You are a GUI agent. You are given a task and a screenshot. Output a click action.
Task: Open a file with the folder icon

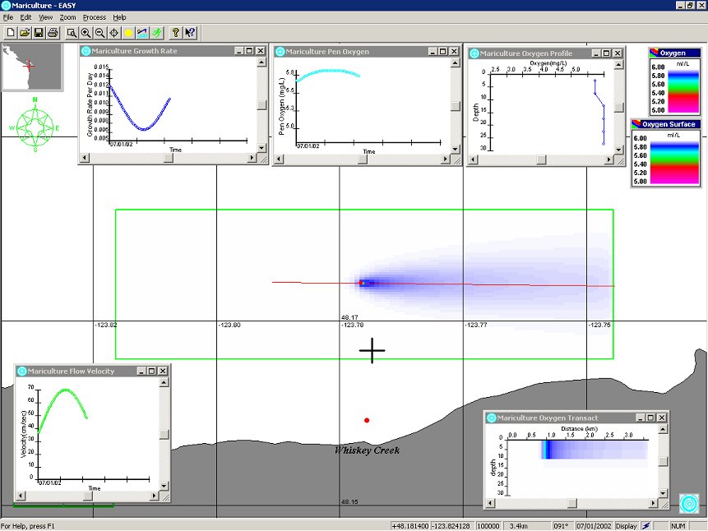coord(25,33)
